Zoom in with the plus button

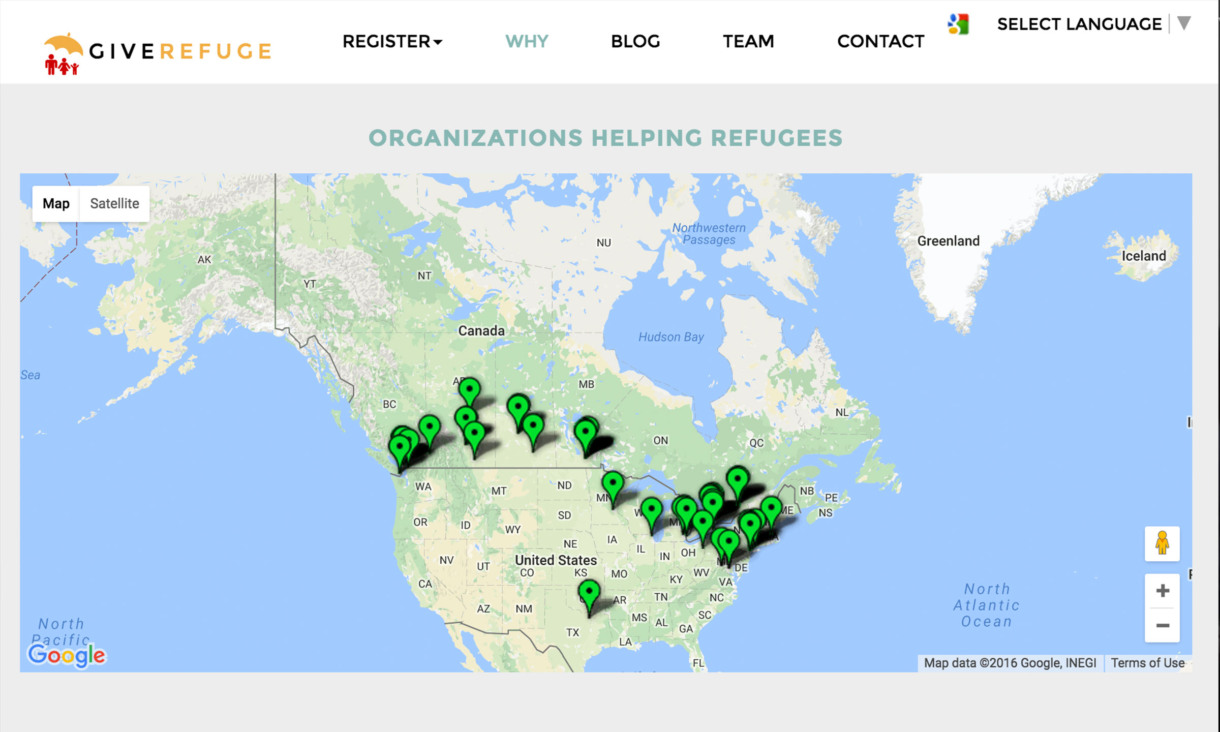(1162, 591)
